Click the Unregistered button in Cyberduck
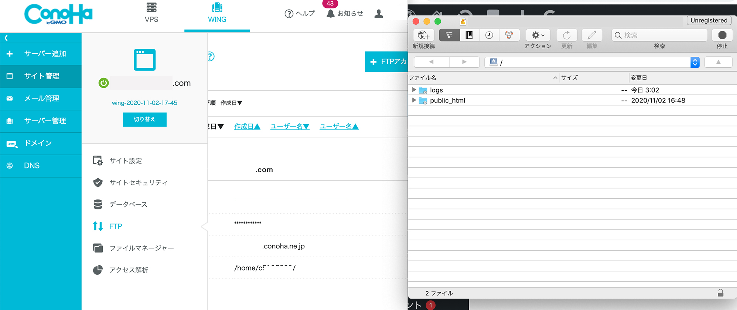The height and width of the screenshot is (310, 737). [709, 20]
